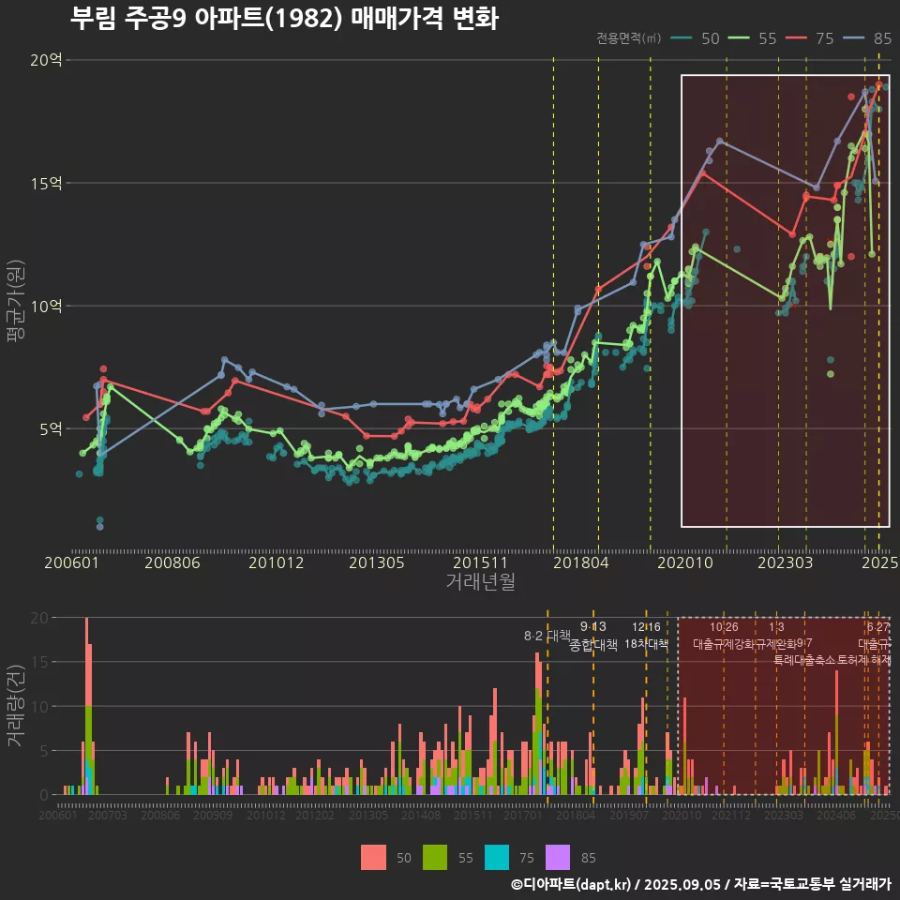Click the 8·2 대책 annotation label

pyautogui.click(x=547, y=635)
